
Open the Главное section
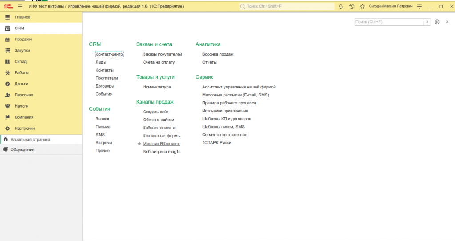point(41,17)
